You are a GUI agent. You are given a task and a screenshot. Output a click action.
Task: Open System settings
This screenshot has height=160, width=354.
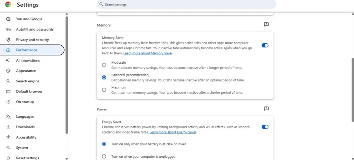[x=22, y=147]
